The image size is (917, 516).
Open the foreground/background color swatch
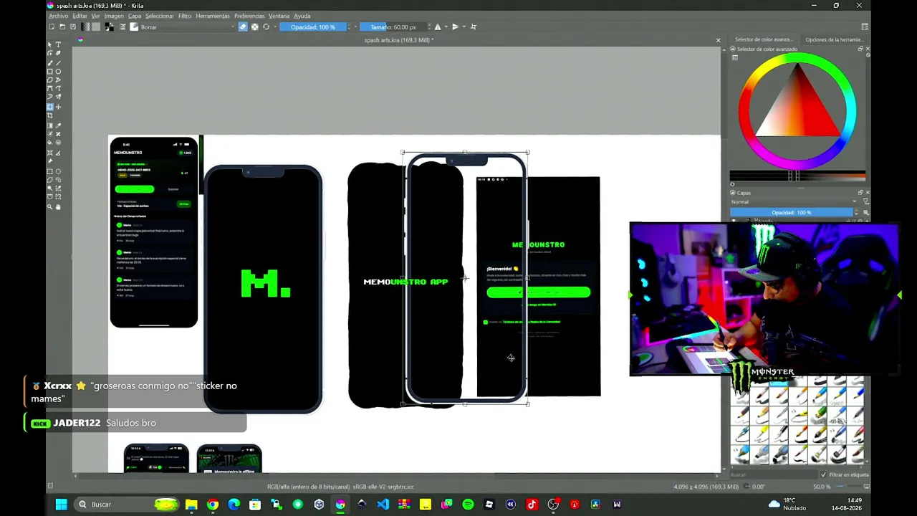[109, 27]
